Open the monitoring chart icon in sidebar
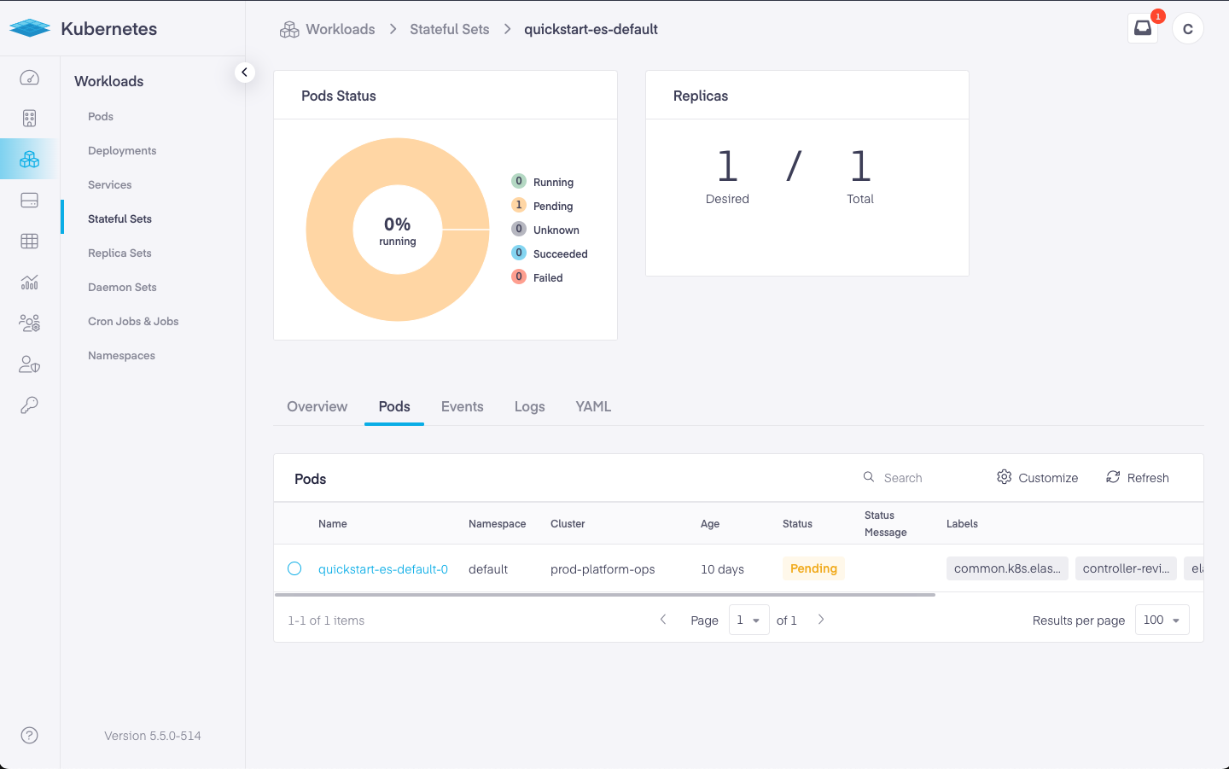1229x769 pixels. (x=29, y=282)
